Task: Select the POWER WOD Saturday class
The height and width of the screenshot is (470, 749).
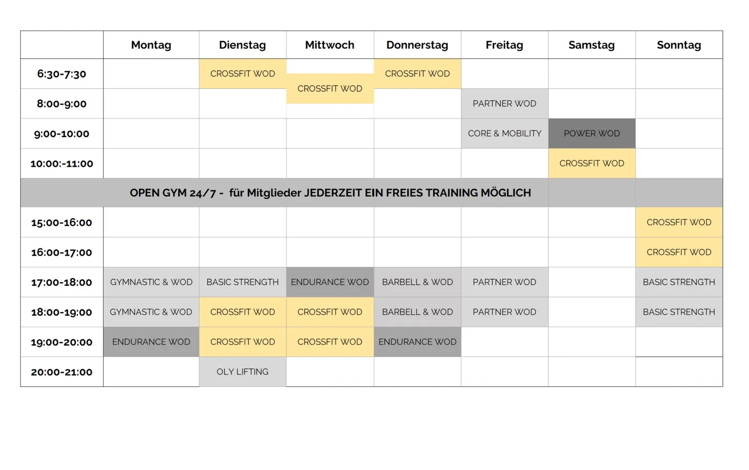Action: pyautogui.click(x=592, y=133)
